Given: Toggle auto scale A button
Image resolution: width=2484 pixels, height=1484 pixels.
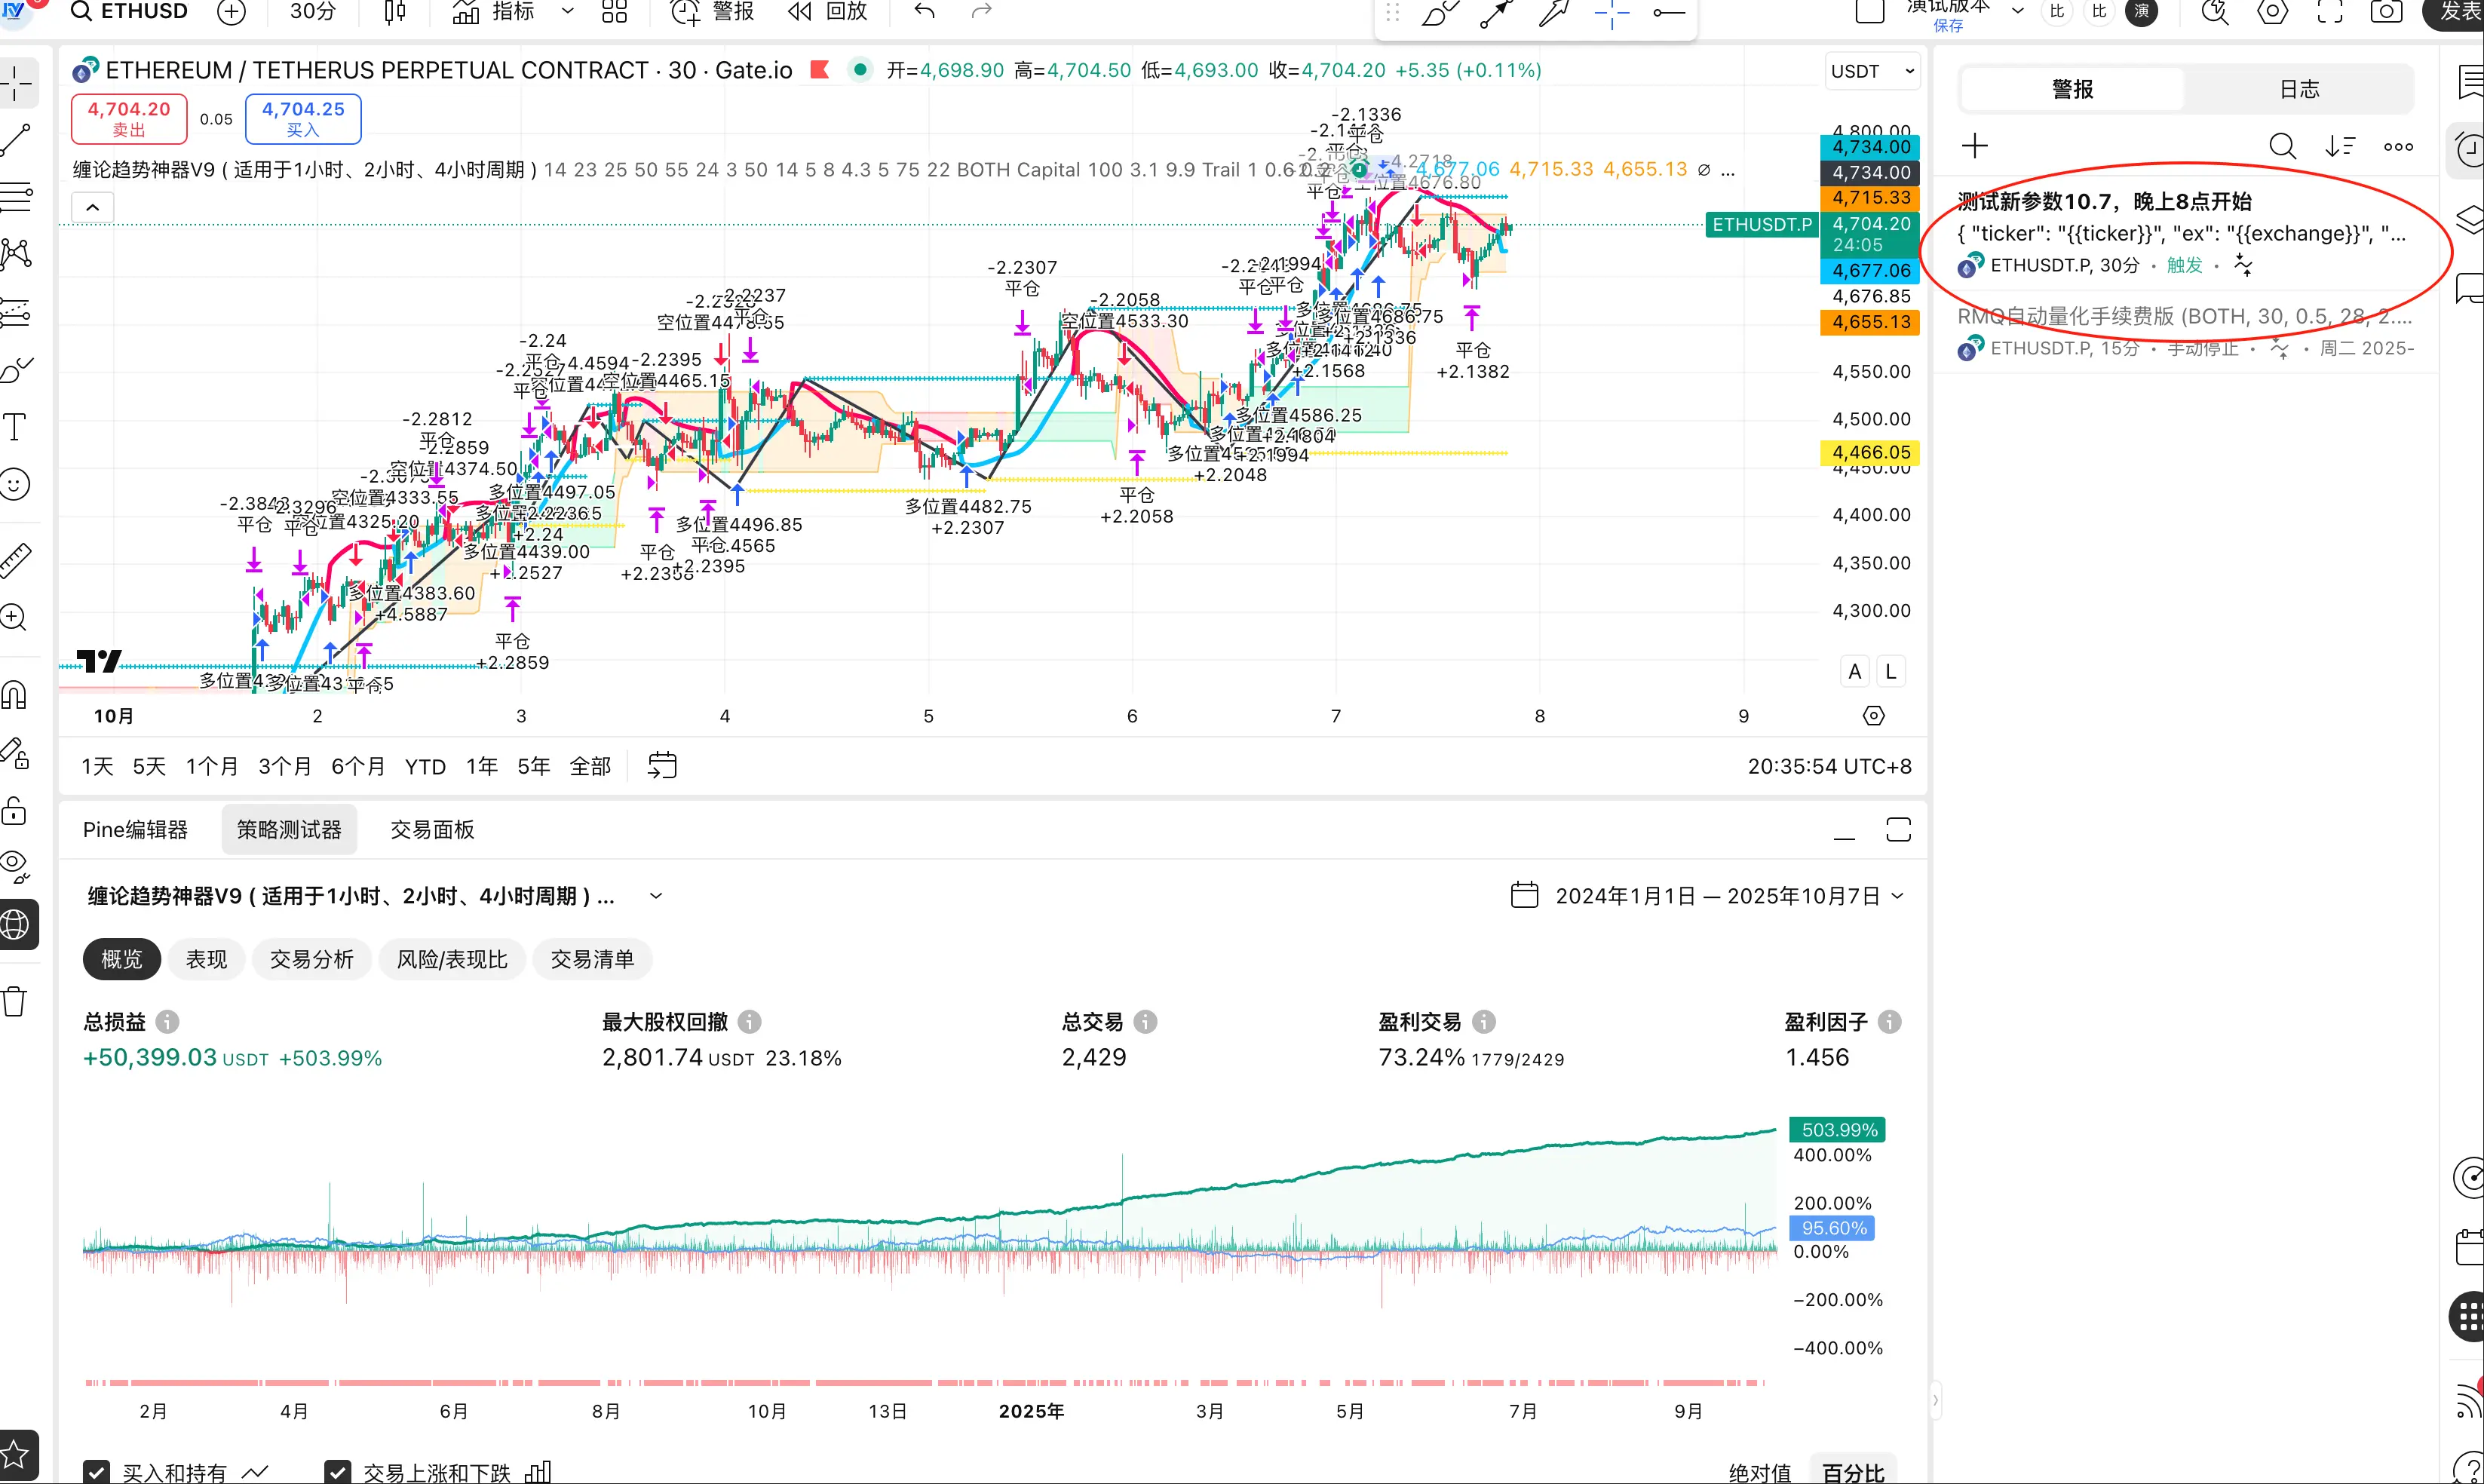Looking at the screenshot, I should point(1854,671).
